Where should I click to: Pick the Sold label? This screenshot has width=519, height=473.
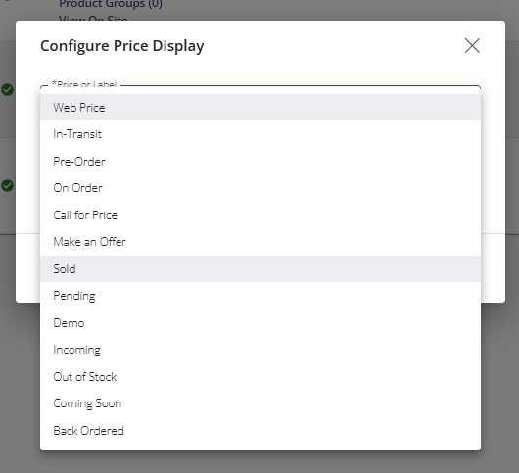260,268
